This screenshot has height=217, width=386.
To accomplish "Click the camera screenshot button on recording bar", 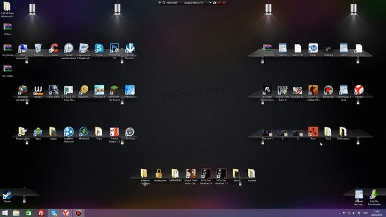I will click(x=215, y=2).
